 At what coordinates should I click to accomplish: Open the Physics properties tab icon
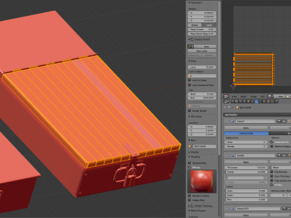point(276,101)
